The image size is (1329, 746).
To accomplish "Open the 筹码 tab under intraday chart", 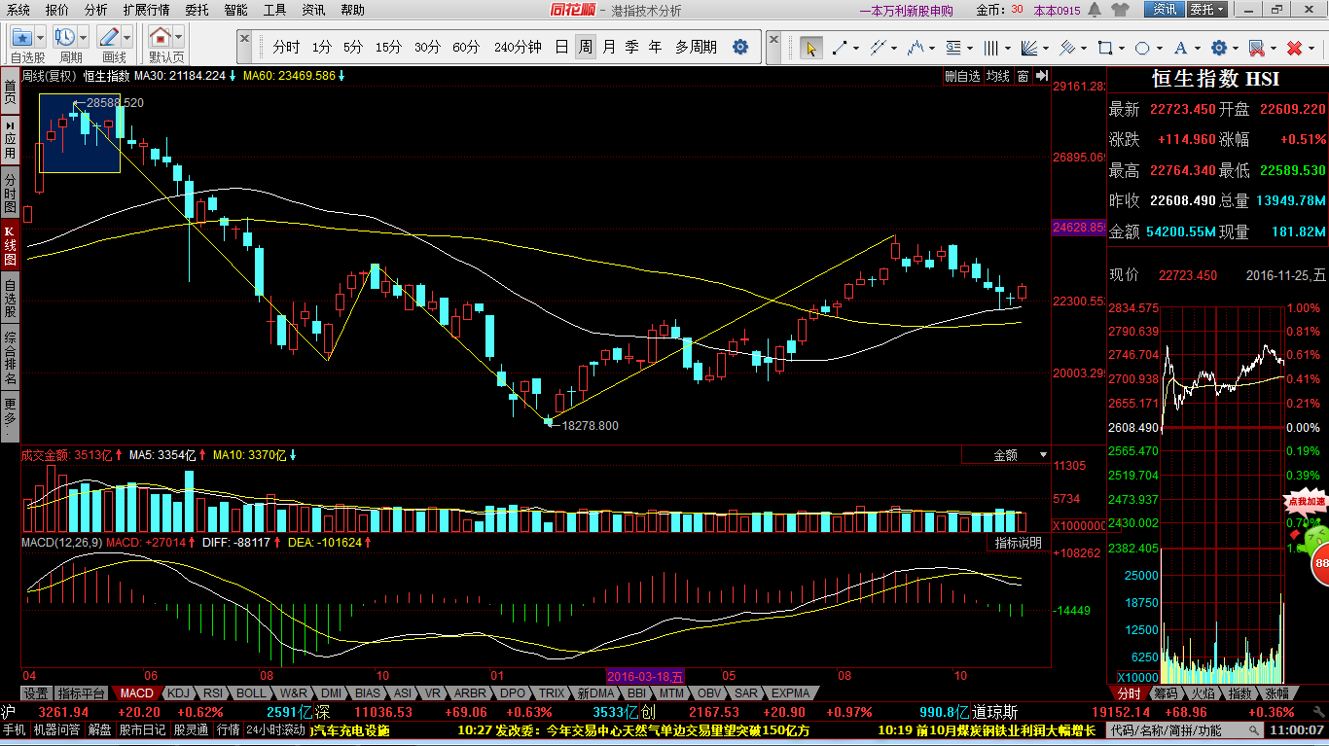I will point(1165,693).
